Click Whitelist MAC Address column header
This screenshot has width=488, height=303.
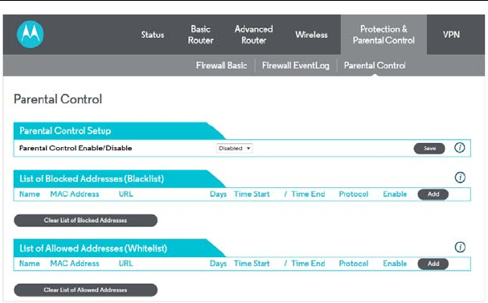pos(75,264)
